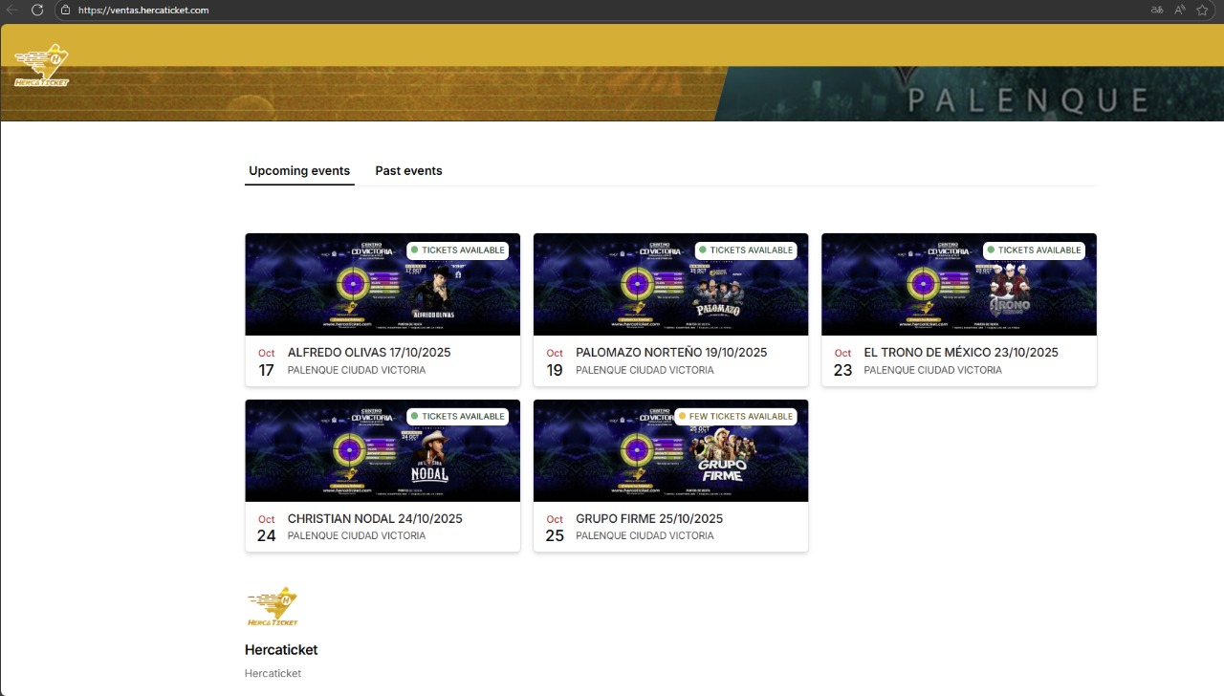Click venue text under Christian Nodal
This screenshot has height=696, width=1224.
pos(357,536)
